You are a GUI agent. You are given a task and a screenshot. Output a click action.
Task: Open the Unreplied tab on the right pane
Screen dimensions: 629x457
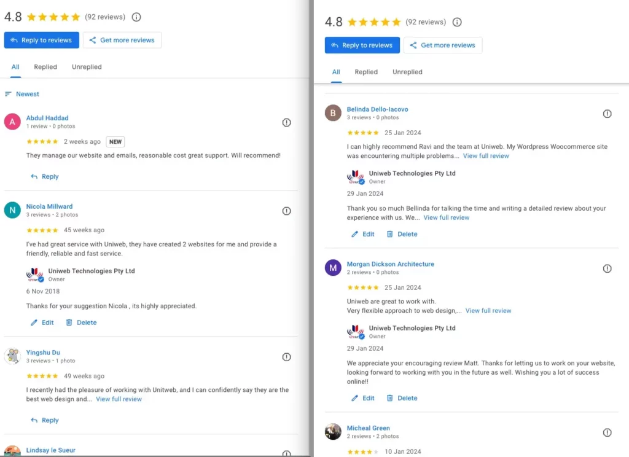(407, 72)
